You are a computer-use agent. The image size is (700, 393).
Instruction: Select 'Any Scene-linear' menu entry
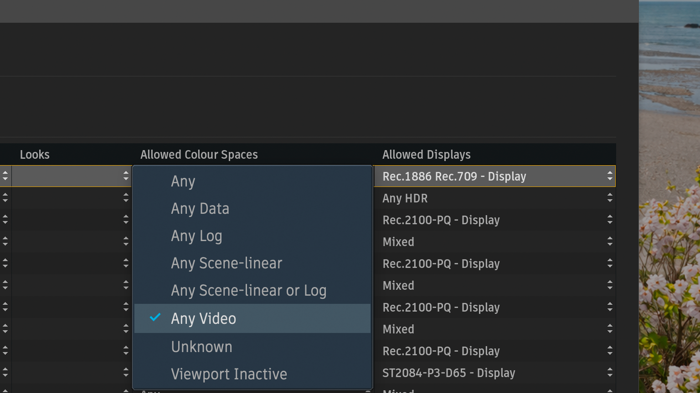(x=226, y=263)
